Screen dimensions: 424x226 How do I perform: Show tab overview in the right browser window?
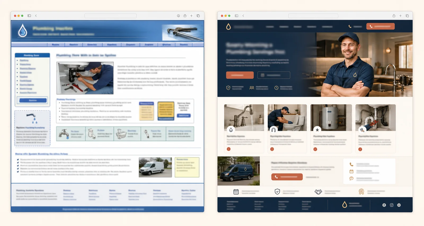click(407, 16)
